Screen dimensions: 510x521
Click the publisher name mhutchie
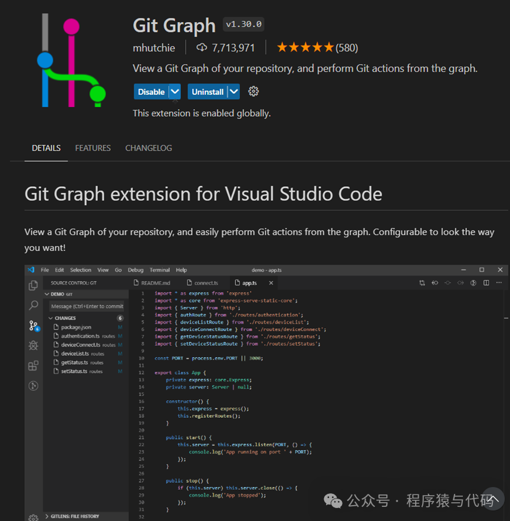[x=154, y=48]
